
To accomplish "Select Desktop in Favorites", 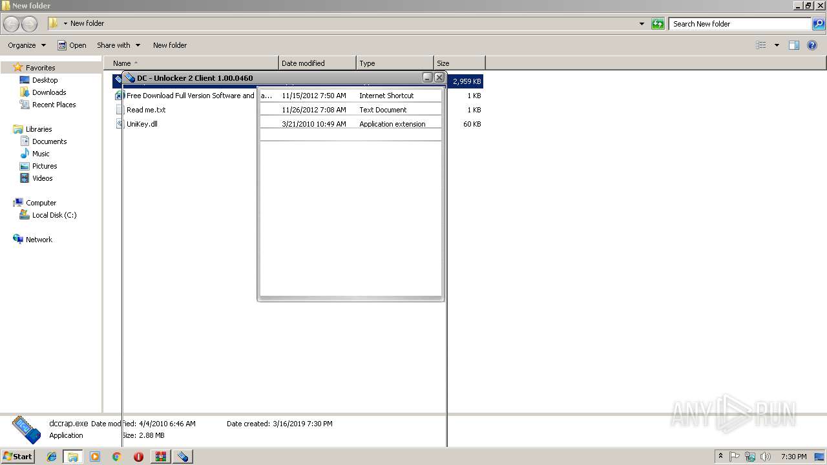I will pyautogui.click(x=45, y=80).
